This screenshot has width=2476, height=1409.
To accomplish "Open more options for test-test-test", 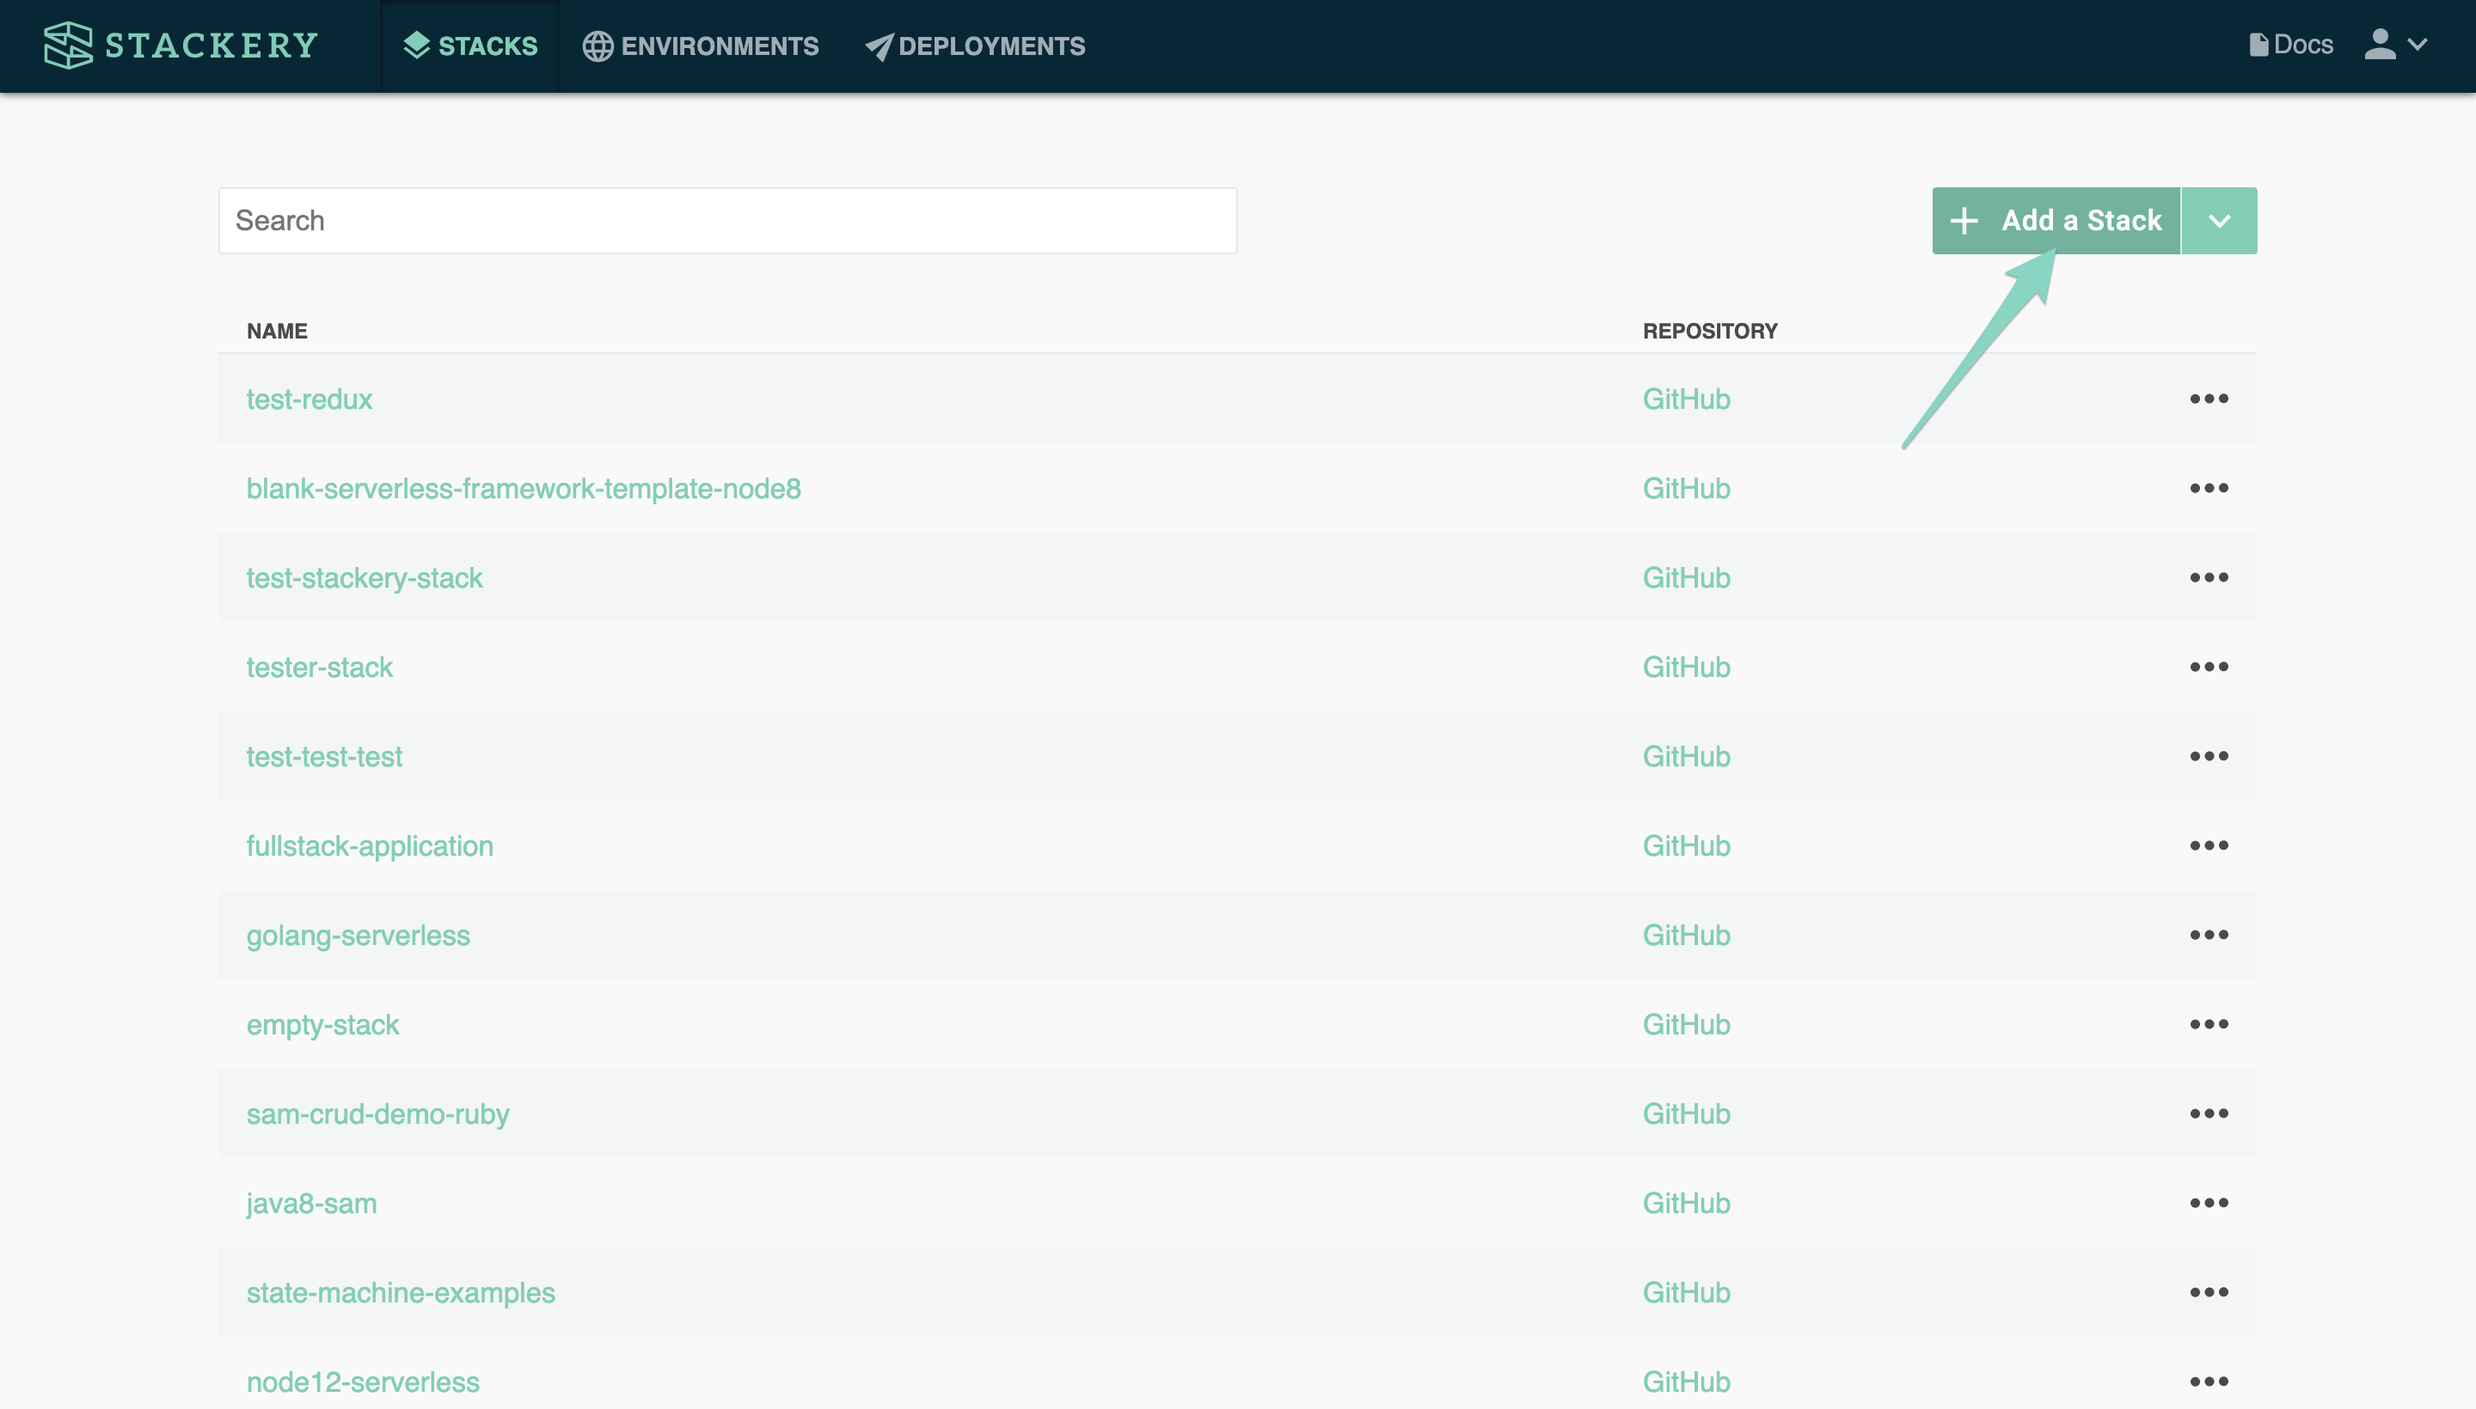I will tap(2209, 757).
